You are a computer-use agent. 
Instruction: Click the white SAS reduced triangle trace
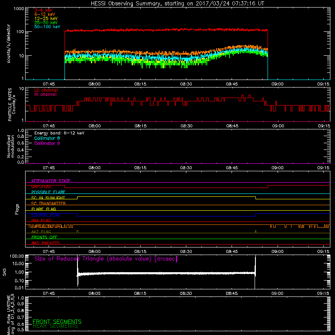point(167,273)
